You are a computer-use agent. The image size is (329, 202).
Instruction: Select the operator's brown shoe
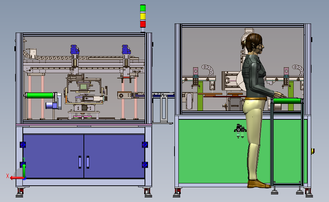pos(259,184)
